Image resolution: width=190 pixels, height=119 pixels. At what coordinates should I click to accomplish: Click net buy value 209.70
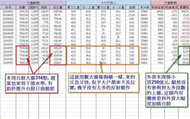[185, 11]
